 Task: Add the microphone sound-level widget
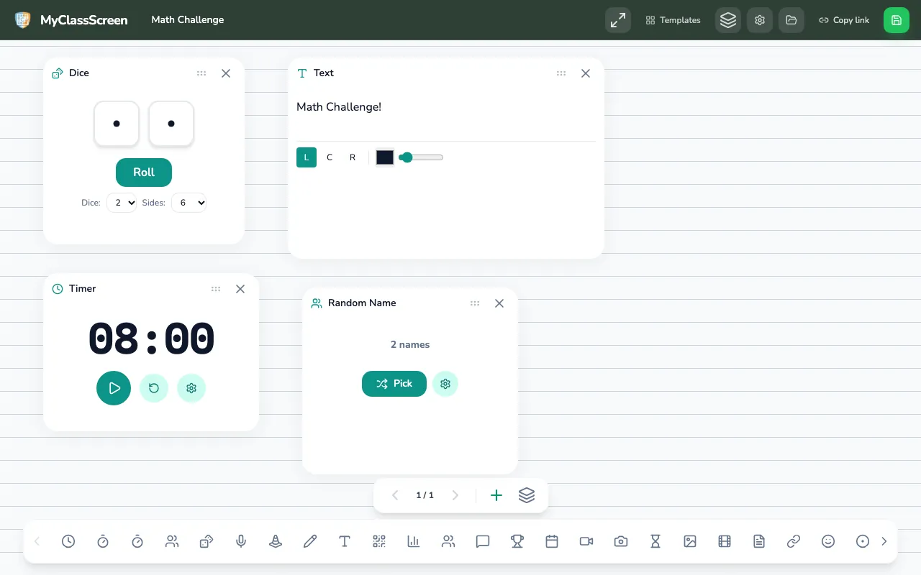click(x=241, y=541)
